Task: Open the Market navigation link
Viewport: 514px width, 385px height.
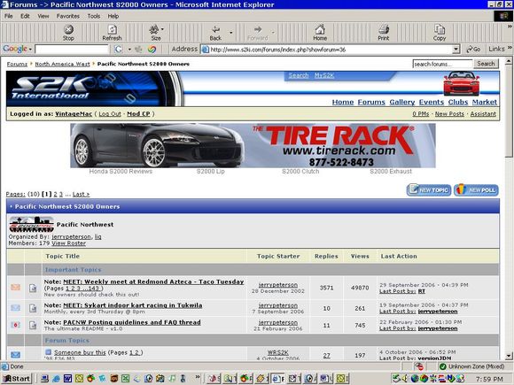Action: point(485,102)
